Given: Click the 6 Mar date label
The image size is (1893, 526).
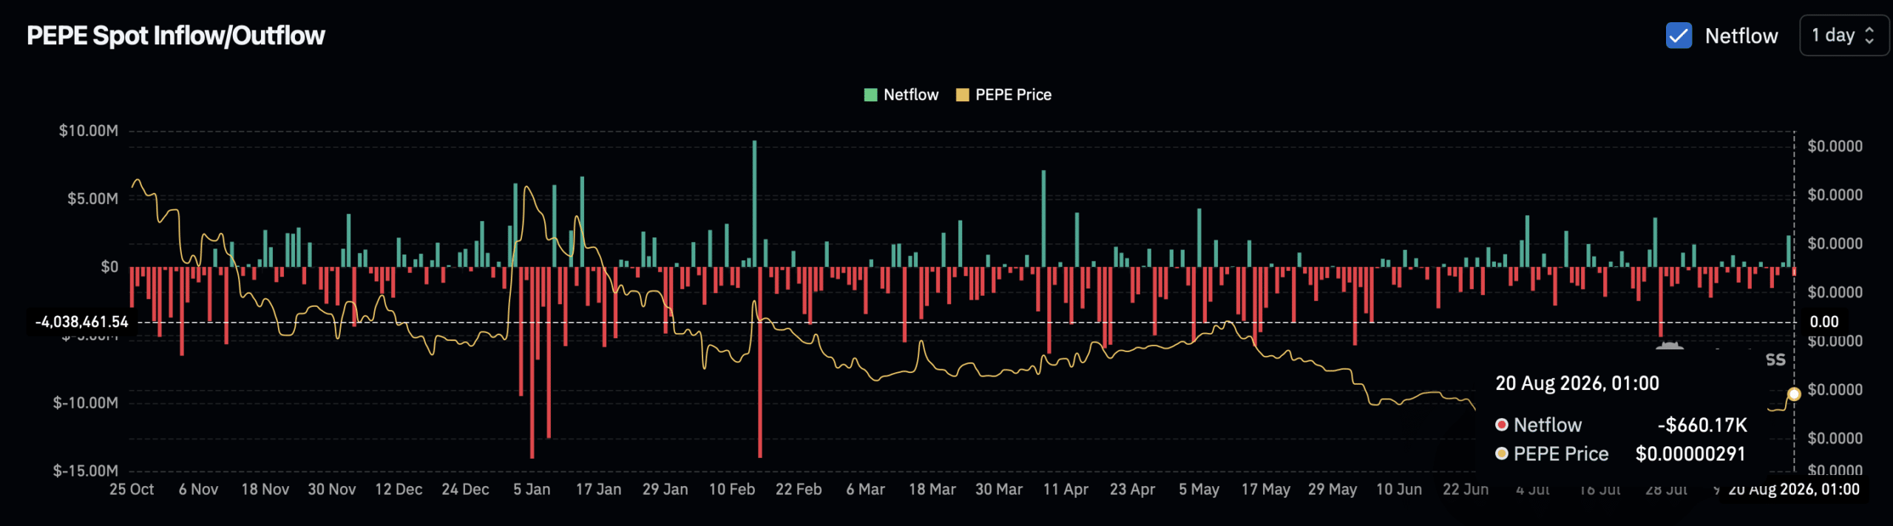Looking at the screenshot, I should click(865, 490).
